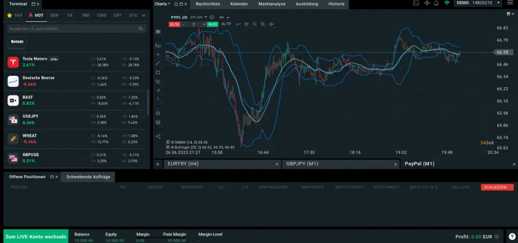Viewport: 518px width, 243px height.
Task: Toggle the SL/TP option
Action: pos(226,24)
